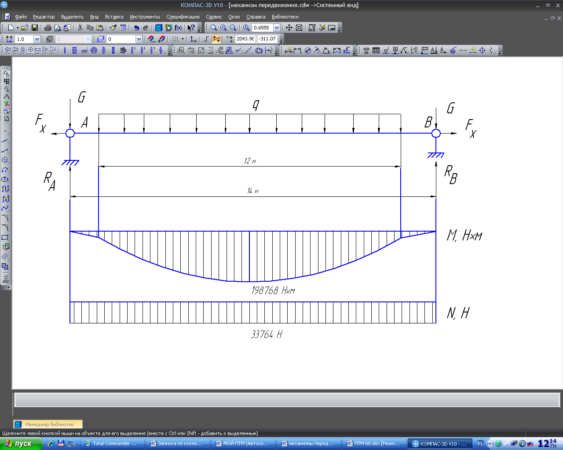The width and height of the screenshot is (563, 450).
Task: Select the Pan view crossed-arrows tool
Action: pyautogui.click(x=289, y=28)
